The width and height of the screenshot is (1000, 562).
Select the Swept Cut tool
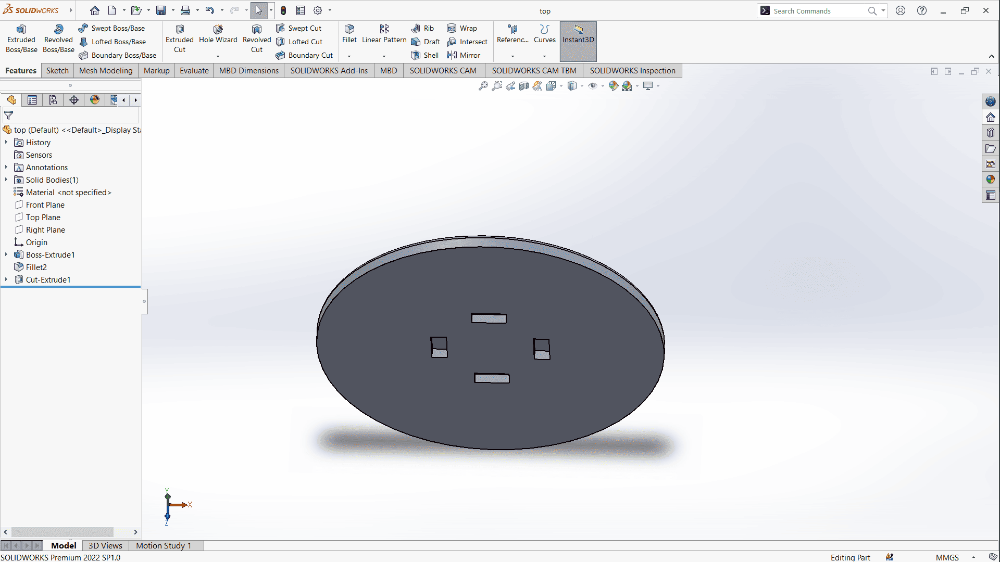pyautogui.click(x=298, y=28)
